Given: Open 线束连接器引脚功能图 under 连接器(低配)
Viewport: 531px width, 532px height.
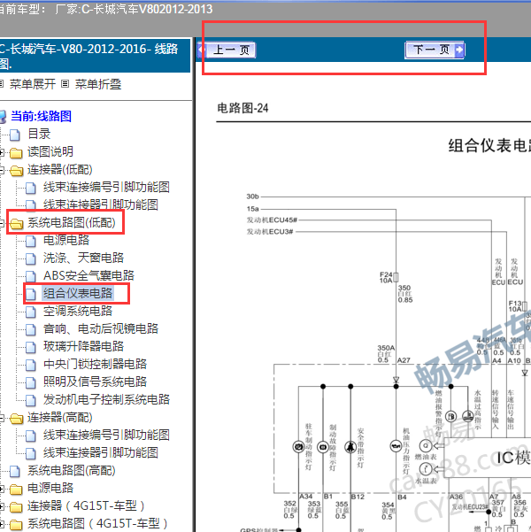Looking at the screenshot, I should coord(100,204).
